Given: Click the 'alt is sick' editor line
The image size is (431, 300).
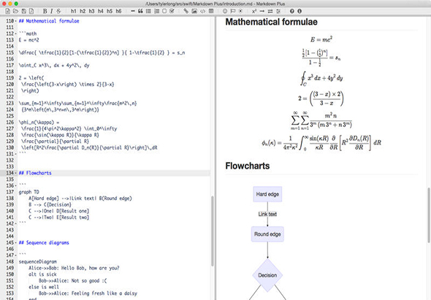Looking at the screenshot, I should coord(42,274).
